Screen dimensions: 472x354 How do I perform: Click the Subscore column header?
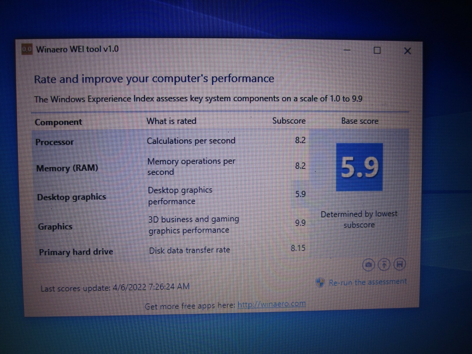point(289,121)
